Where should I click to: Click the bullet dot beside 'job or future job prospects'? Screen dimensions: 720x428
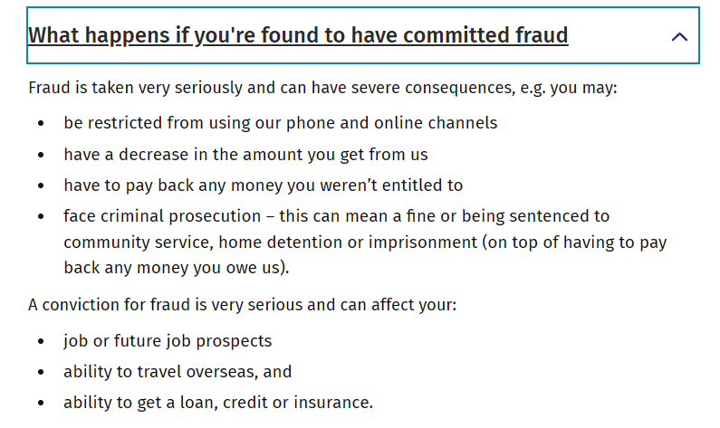click(41, 342)
